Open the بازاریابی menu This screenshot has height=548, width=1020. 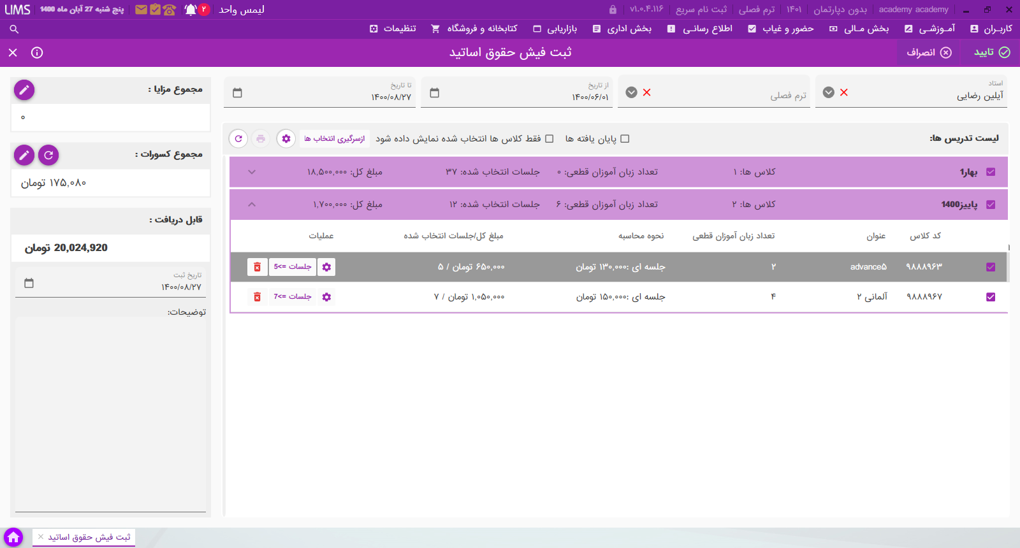[x=555, y=29]
